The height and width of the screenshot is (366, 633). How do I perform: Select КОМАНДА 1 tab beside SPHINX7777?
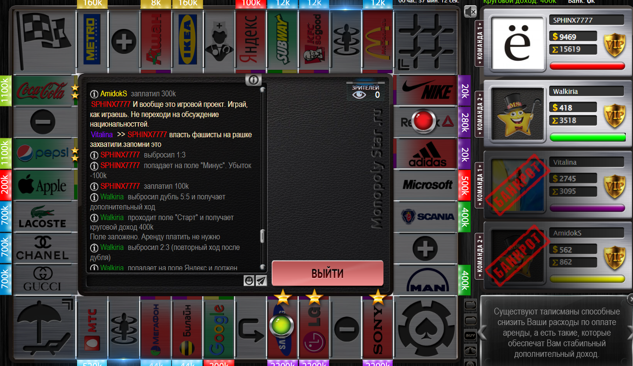[x=479, y=44]
